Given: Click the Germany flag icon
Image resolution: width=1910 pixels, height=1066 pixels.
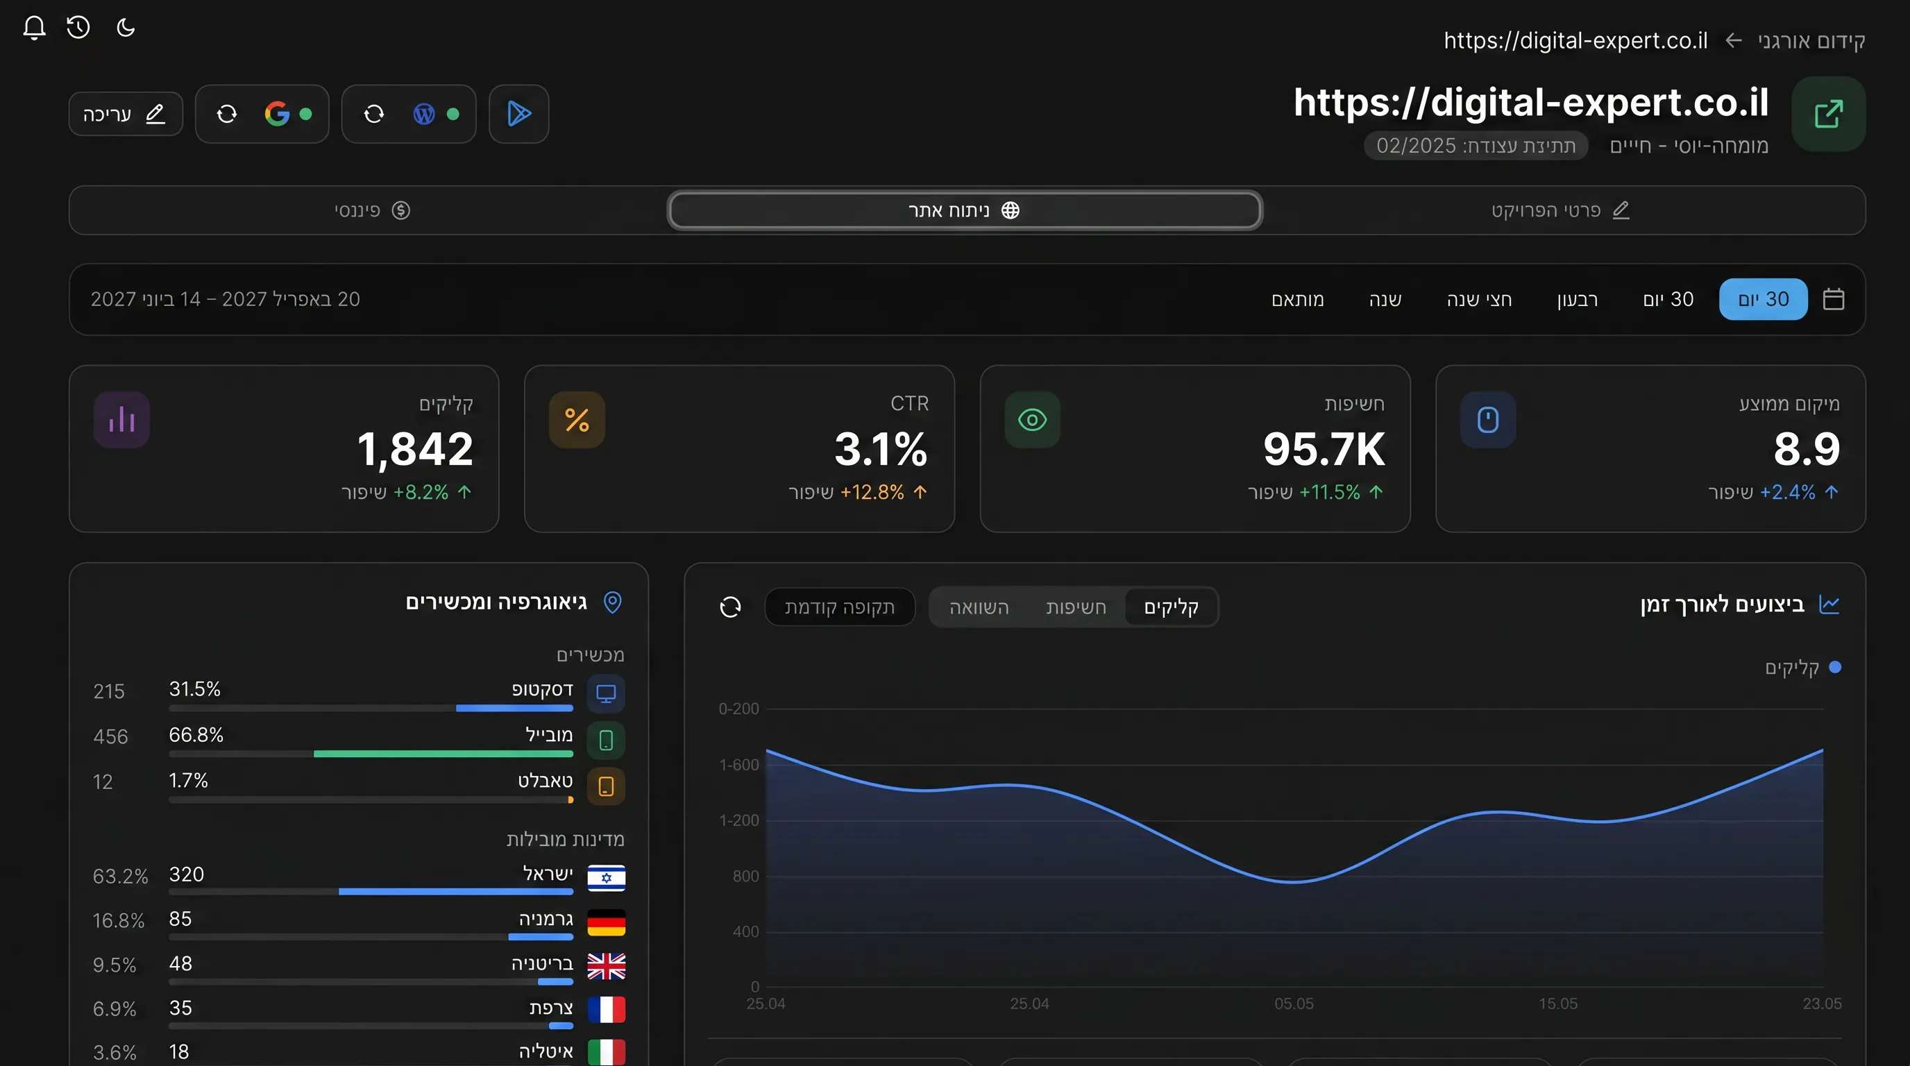Looking at the screenshot, I should click(x=607, y=923).
